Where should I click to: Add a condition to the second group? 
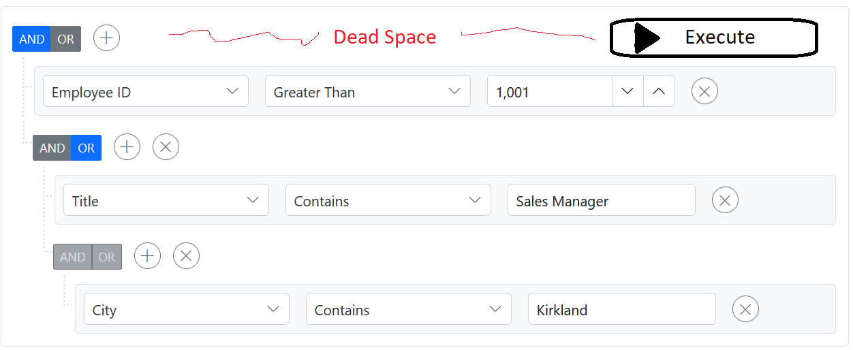tap(127, 146)
